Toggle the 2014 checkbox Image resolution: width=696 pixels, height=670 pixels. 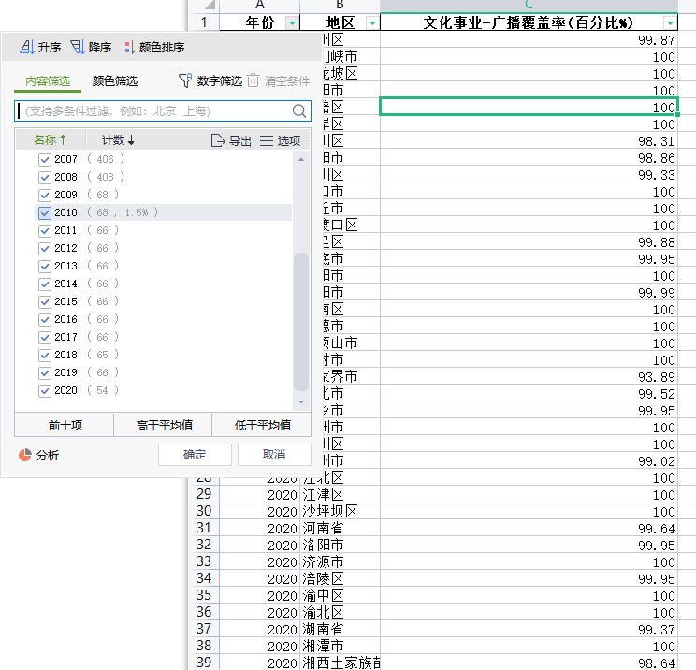[44, 284]
